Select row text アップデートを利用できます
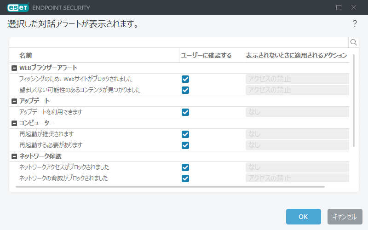Viewport: 368px width, 230px height. 51,112
